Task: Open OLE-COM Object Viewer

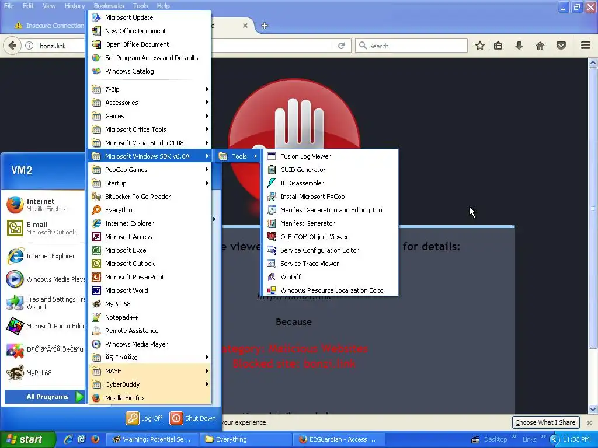Action: click(331, 237)
